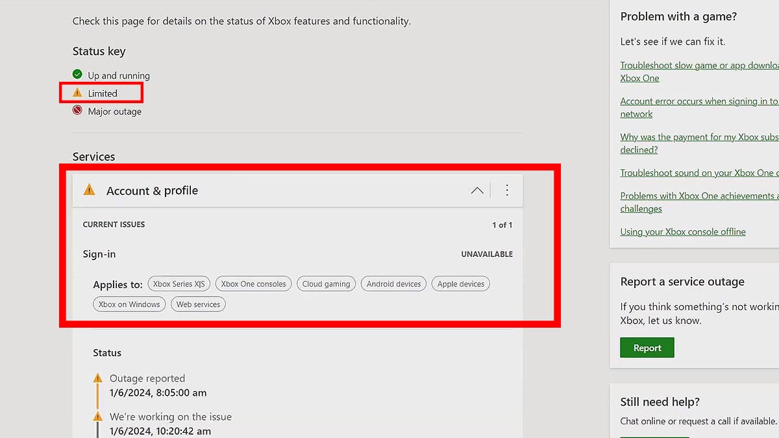Select the Android devices tag

point(393,284)
